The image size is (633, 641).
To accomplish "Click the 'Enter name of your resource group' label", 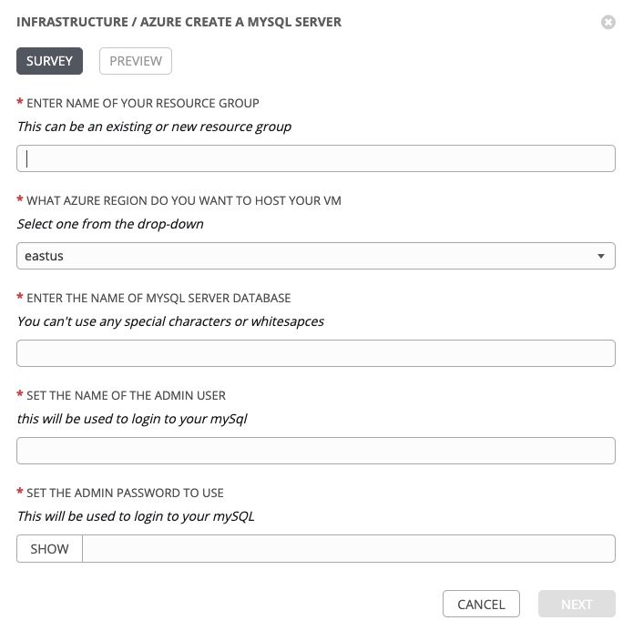I will pyautogui.click(x=143, y=103).
